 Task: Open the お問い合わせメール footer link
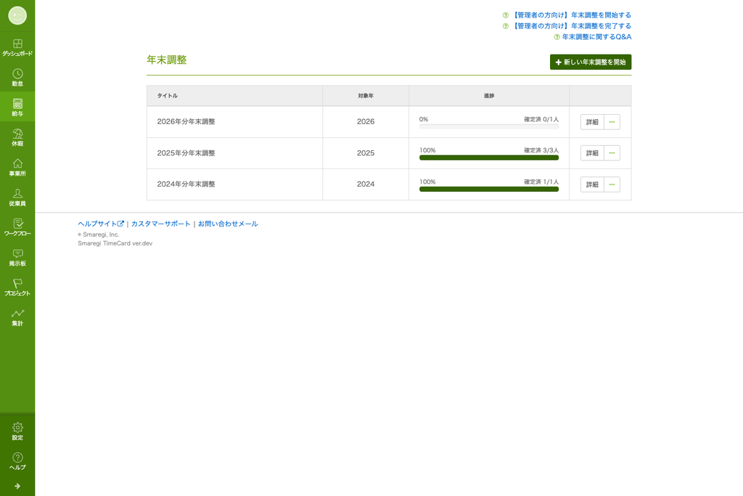point(228,224)
